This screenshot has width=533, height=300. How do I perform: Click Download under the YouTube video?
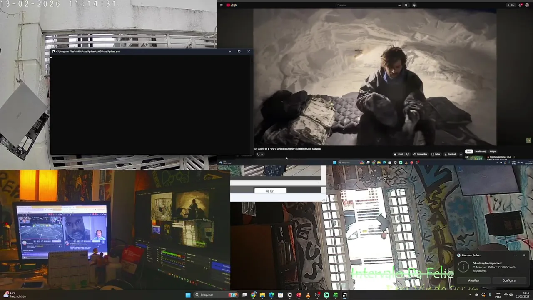[450, 154]
